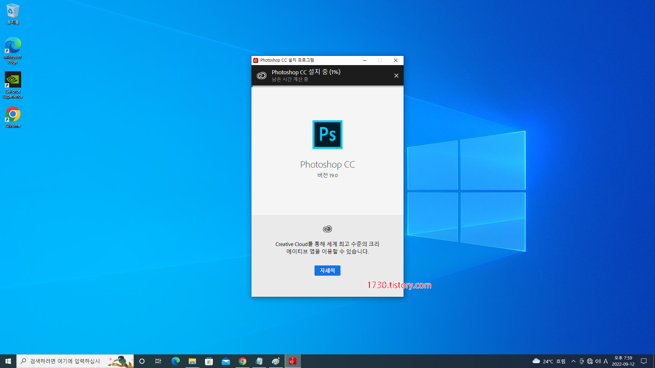Open Task View from the taskbar
The height and width of the screenshot is (368, 655).
(x=158, y=361)
